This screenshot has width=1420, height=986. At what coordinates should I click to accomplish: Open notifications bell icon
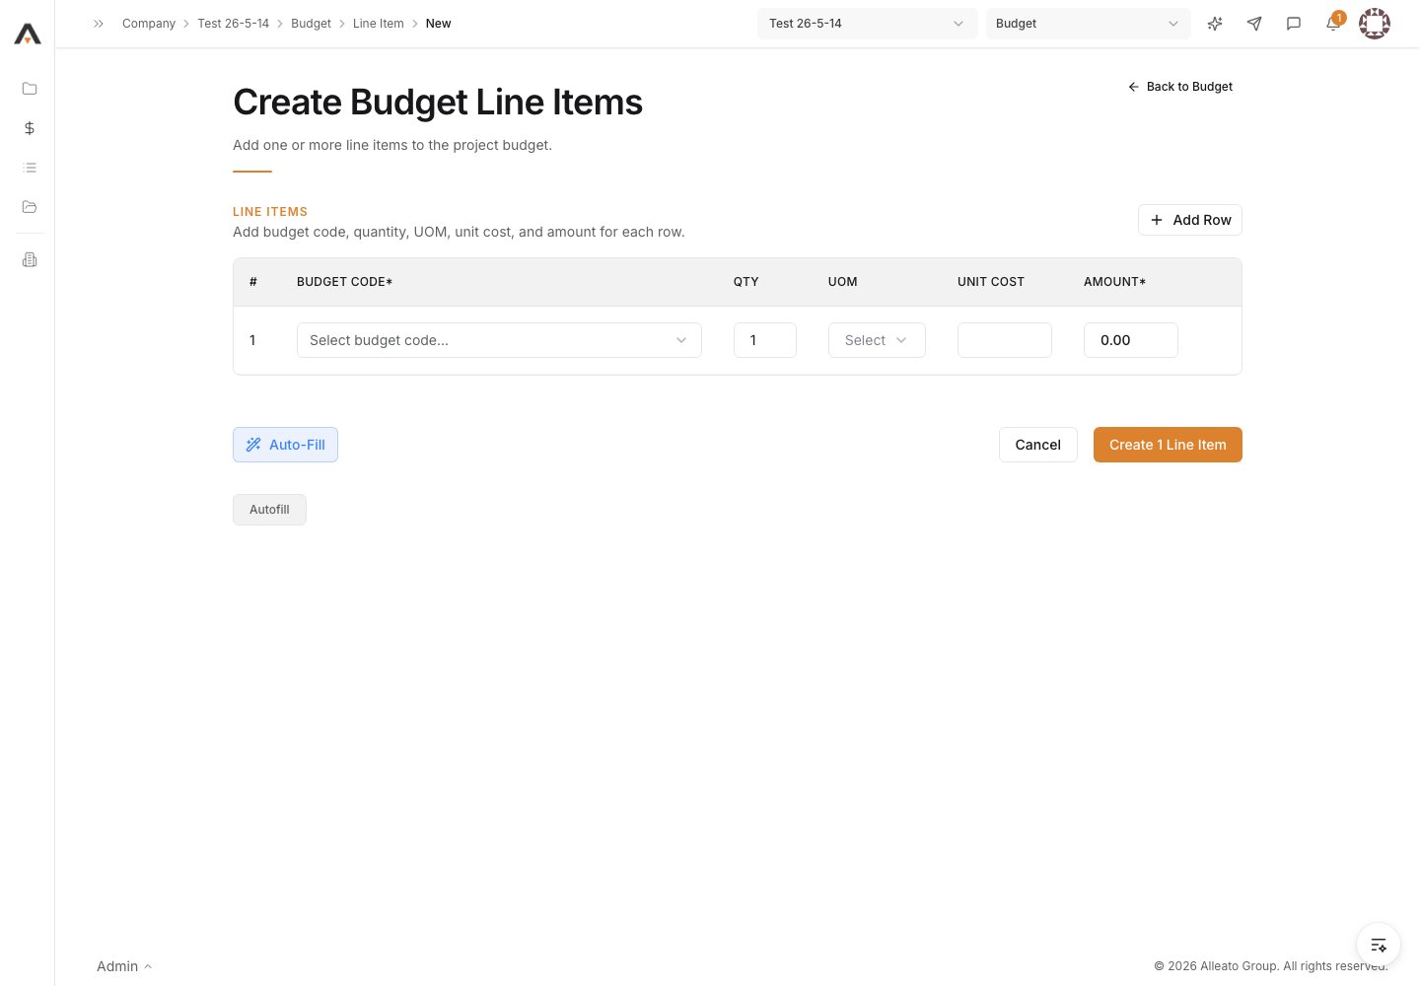coord(1333,24)
